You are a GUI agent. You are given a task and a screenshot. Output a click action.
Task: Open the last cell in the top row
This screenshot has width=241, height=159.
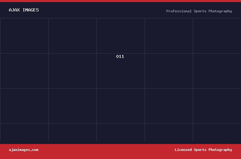(x=217, y=36)
